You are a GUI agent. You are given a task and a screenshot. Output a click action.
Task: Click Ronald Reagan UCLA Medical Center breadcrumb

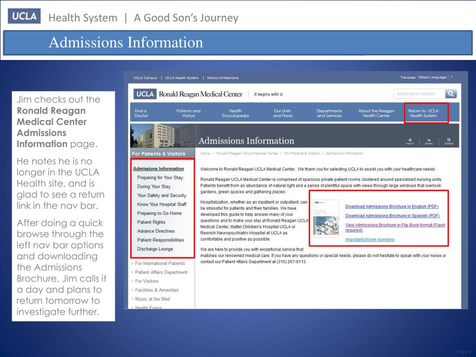click(247, 153)
